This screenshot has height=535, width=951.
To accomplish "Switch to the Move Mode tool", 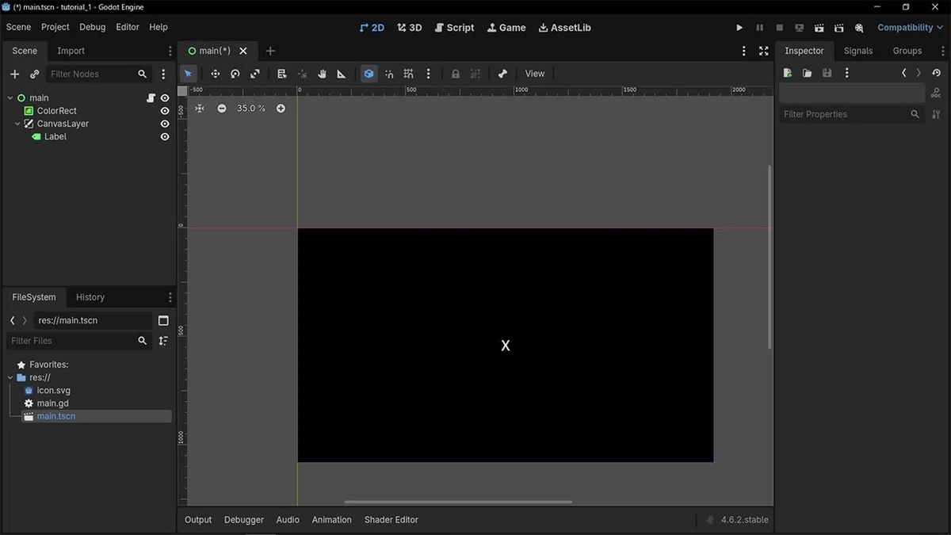I will pyautogui.click(x=215, y=74).
